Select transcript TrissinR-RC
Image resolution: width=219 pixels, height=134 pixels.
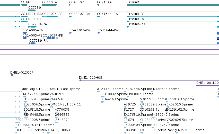pos(136,19)
